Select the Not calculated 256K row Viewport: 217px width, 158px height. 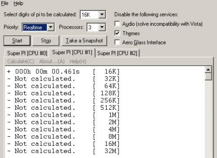(x=63, y=101)
